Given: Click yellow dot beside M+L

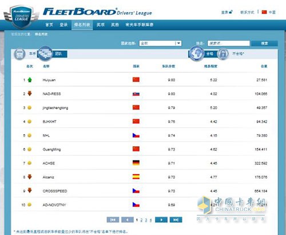Looking at the screenshot, I should [x=29, y=135].
